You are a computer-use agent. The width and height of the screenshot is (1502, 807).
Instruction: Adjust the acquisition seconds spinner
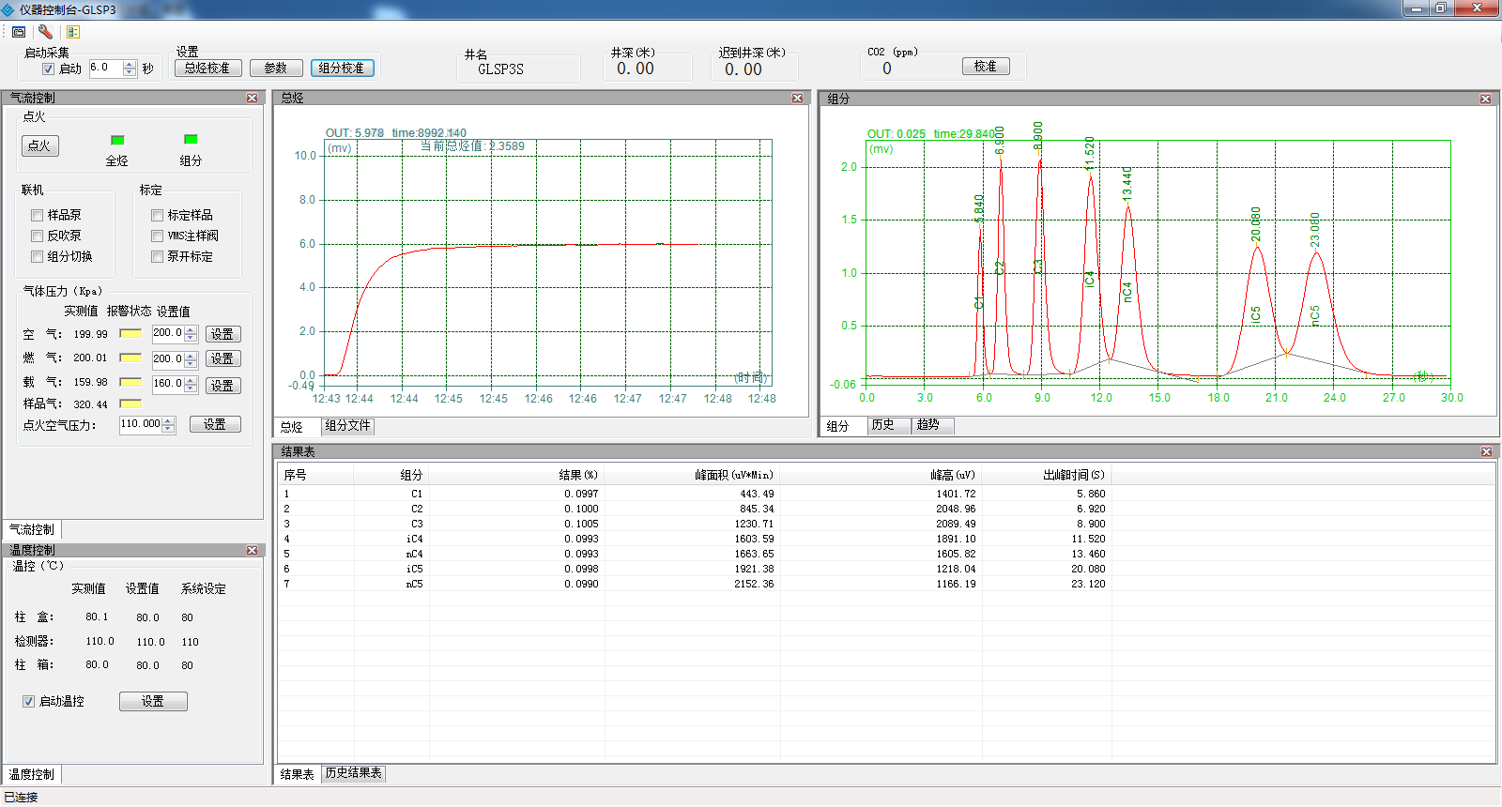click(x=130, y=69)
